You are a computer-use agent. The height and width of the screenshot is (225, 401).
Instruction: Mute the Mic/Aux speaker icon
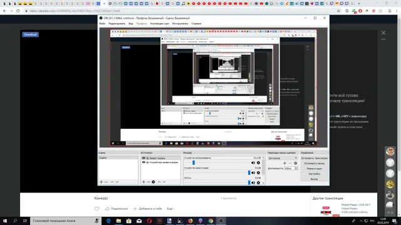(253, 182)
